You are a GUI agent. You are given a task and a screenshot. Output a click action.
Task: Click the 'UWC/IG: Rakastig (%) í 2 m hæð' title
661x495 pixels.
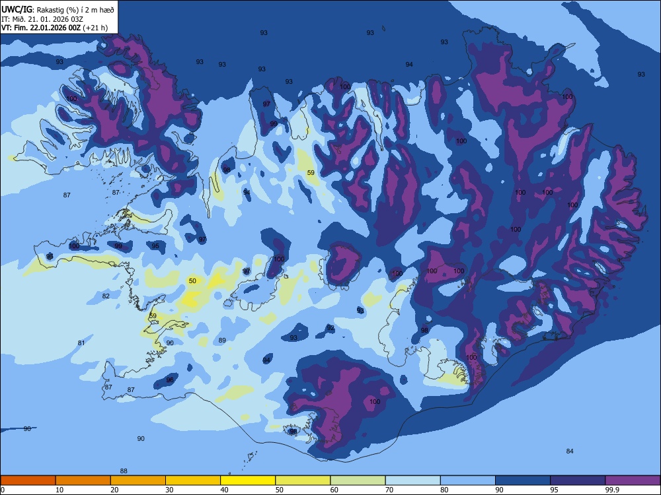pos(58,9)
